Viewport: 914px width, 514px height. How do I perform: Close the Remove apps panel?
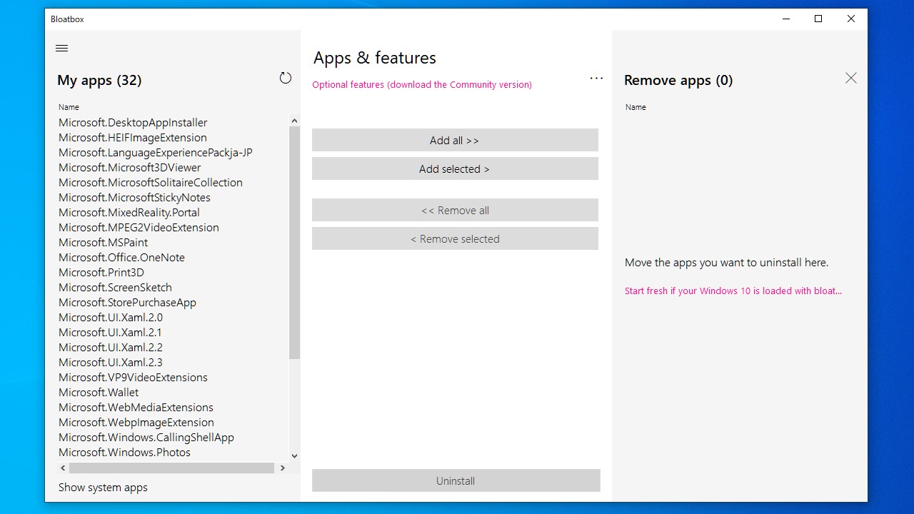point(851,78)
